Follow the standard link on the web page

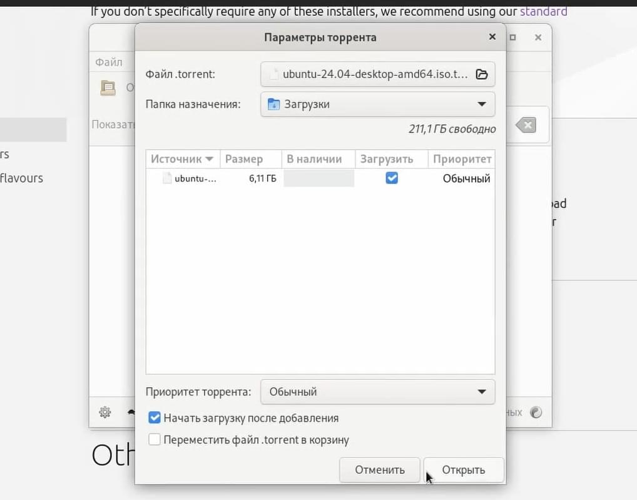[544, 11]
